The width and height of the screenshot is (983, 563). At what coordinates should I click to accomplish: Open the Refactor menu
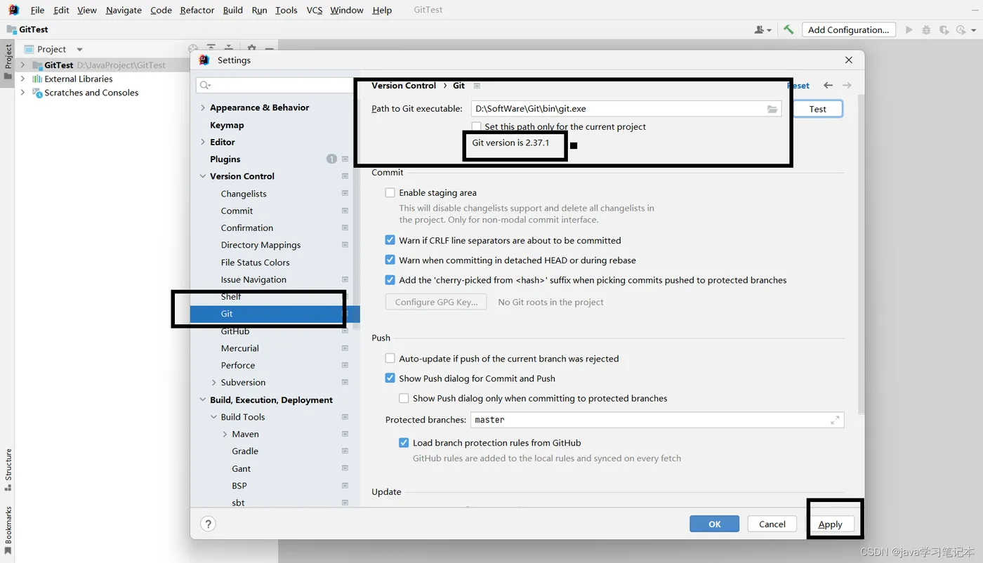197,10
